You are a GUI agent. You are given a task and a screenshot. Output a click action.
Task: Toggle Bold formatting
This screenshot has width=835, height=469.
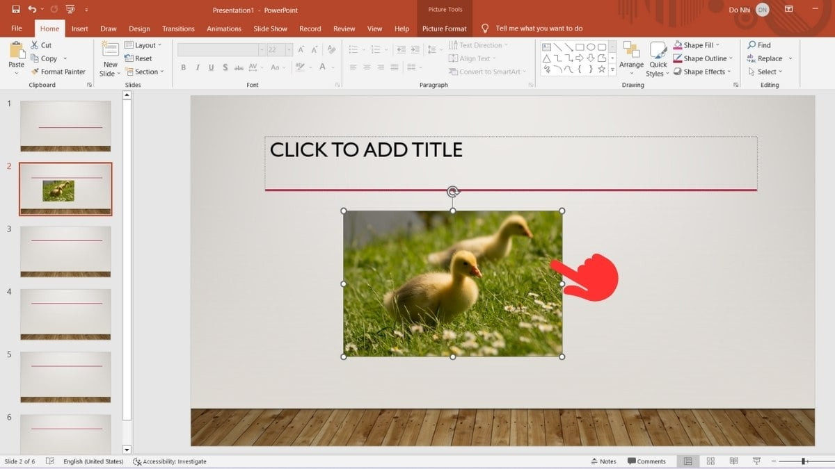point(184,67)
